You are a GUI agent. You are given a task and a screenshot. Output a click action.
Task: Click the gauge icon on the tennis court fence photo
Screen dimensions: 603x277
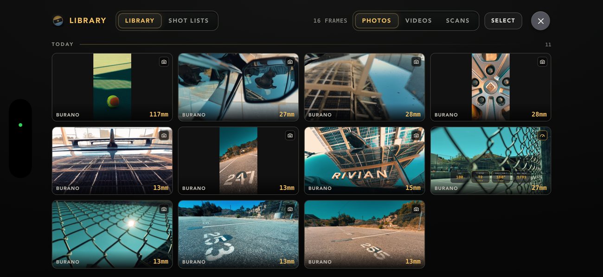[542, 135]
